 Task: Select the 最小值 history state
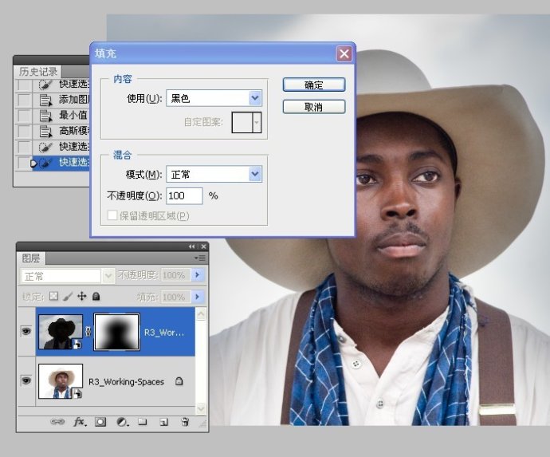(x=61, y=116)
